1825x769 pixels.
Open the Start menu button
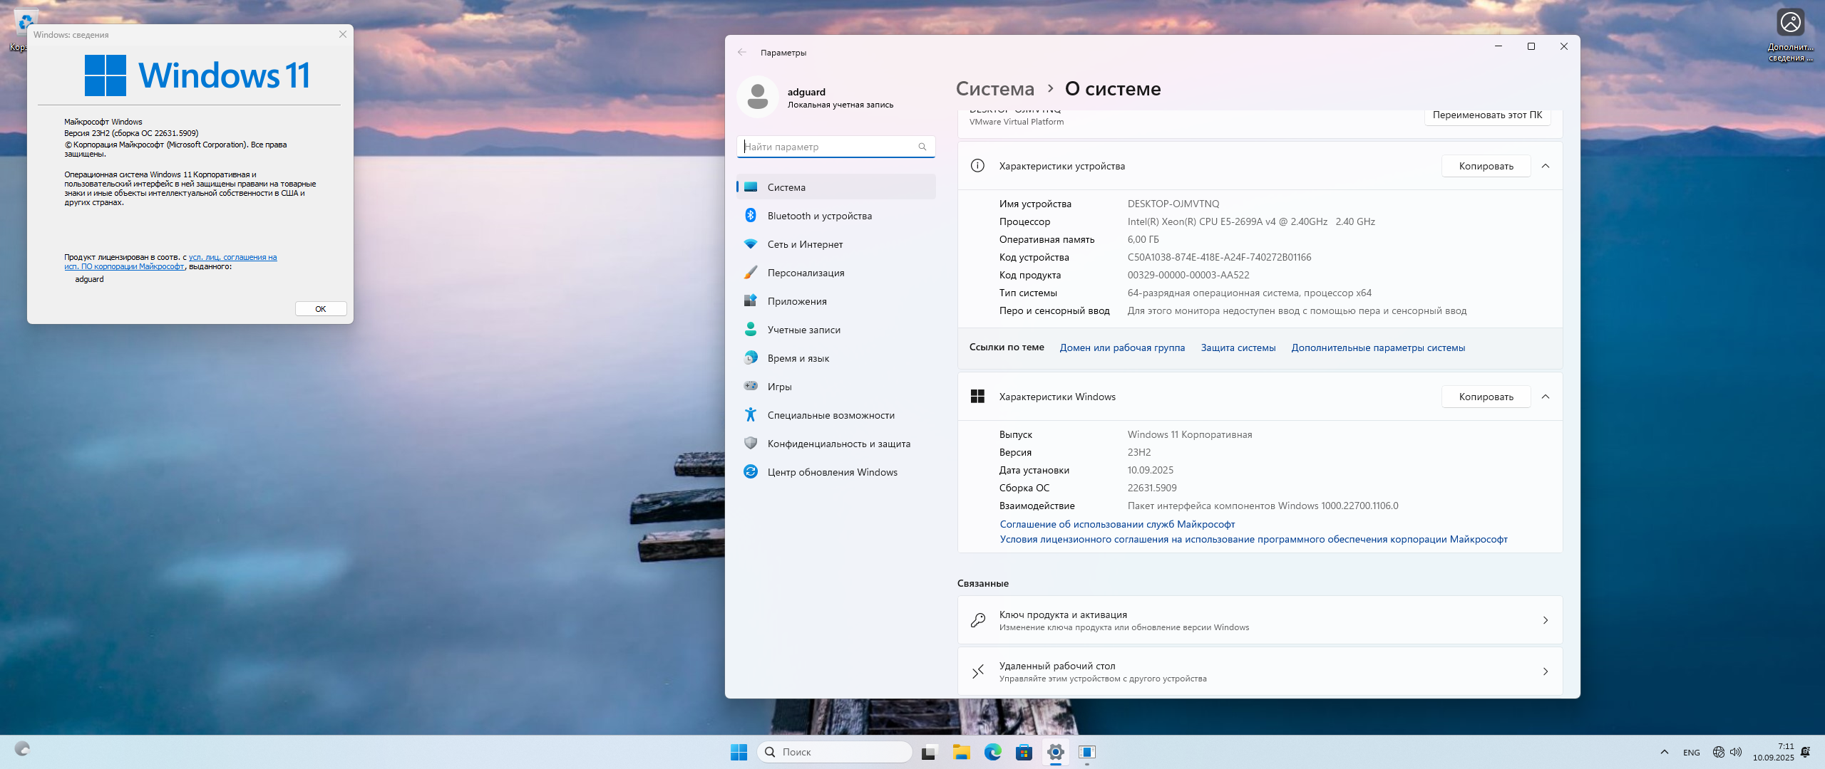point(739,752)
